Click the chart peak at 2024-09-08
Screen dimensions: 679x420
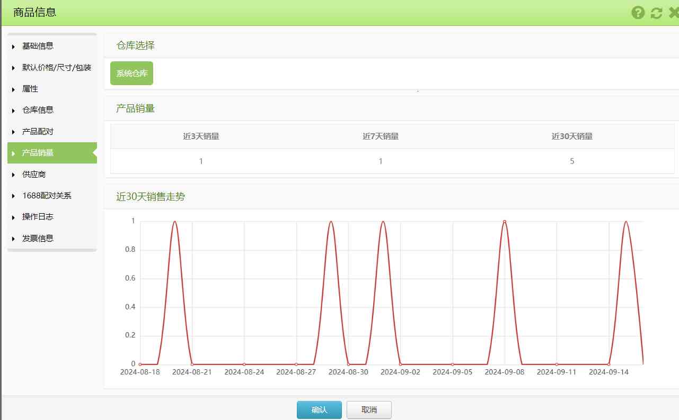(x=505, y=222)
